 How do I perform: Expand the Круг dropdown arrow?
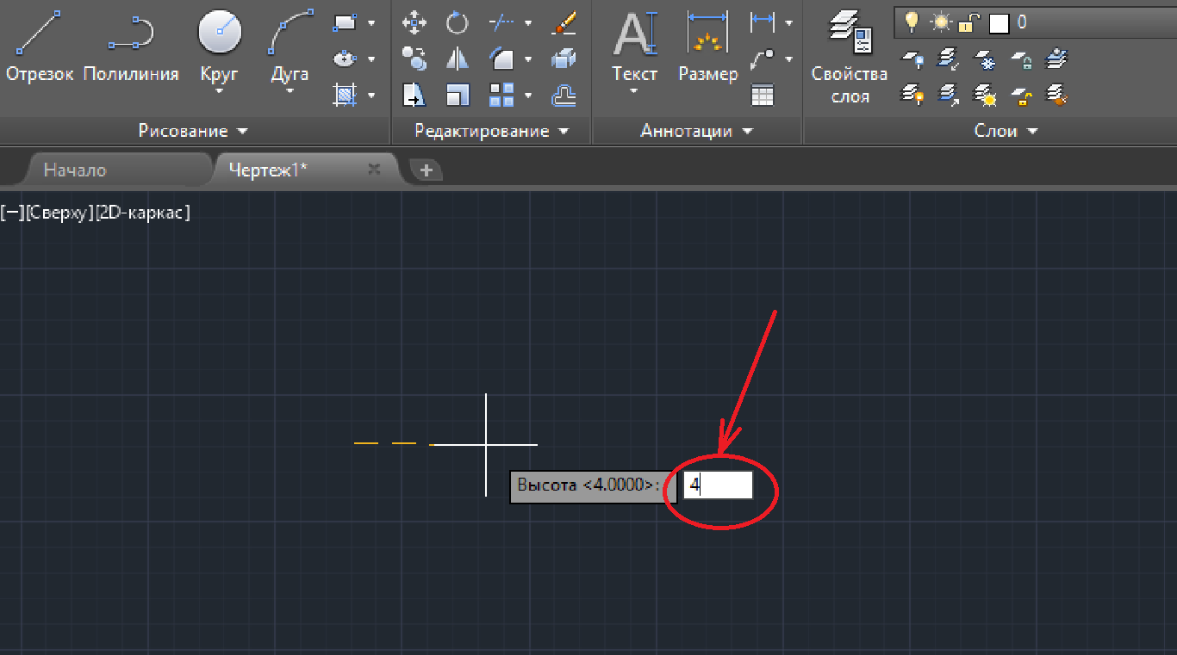(219, 90)
